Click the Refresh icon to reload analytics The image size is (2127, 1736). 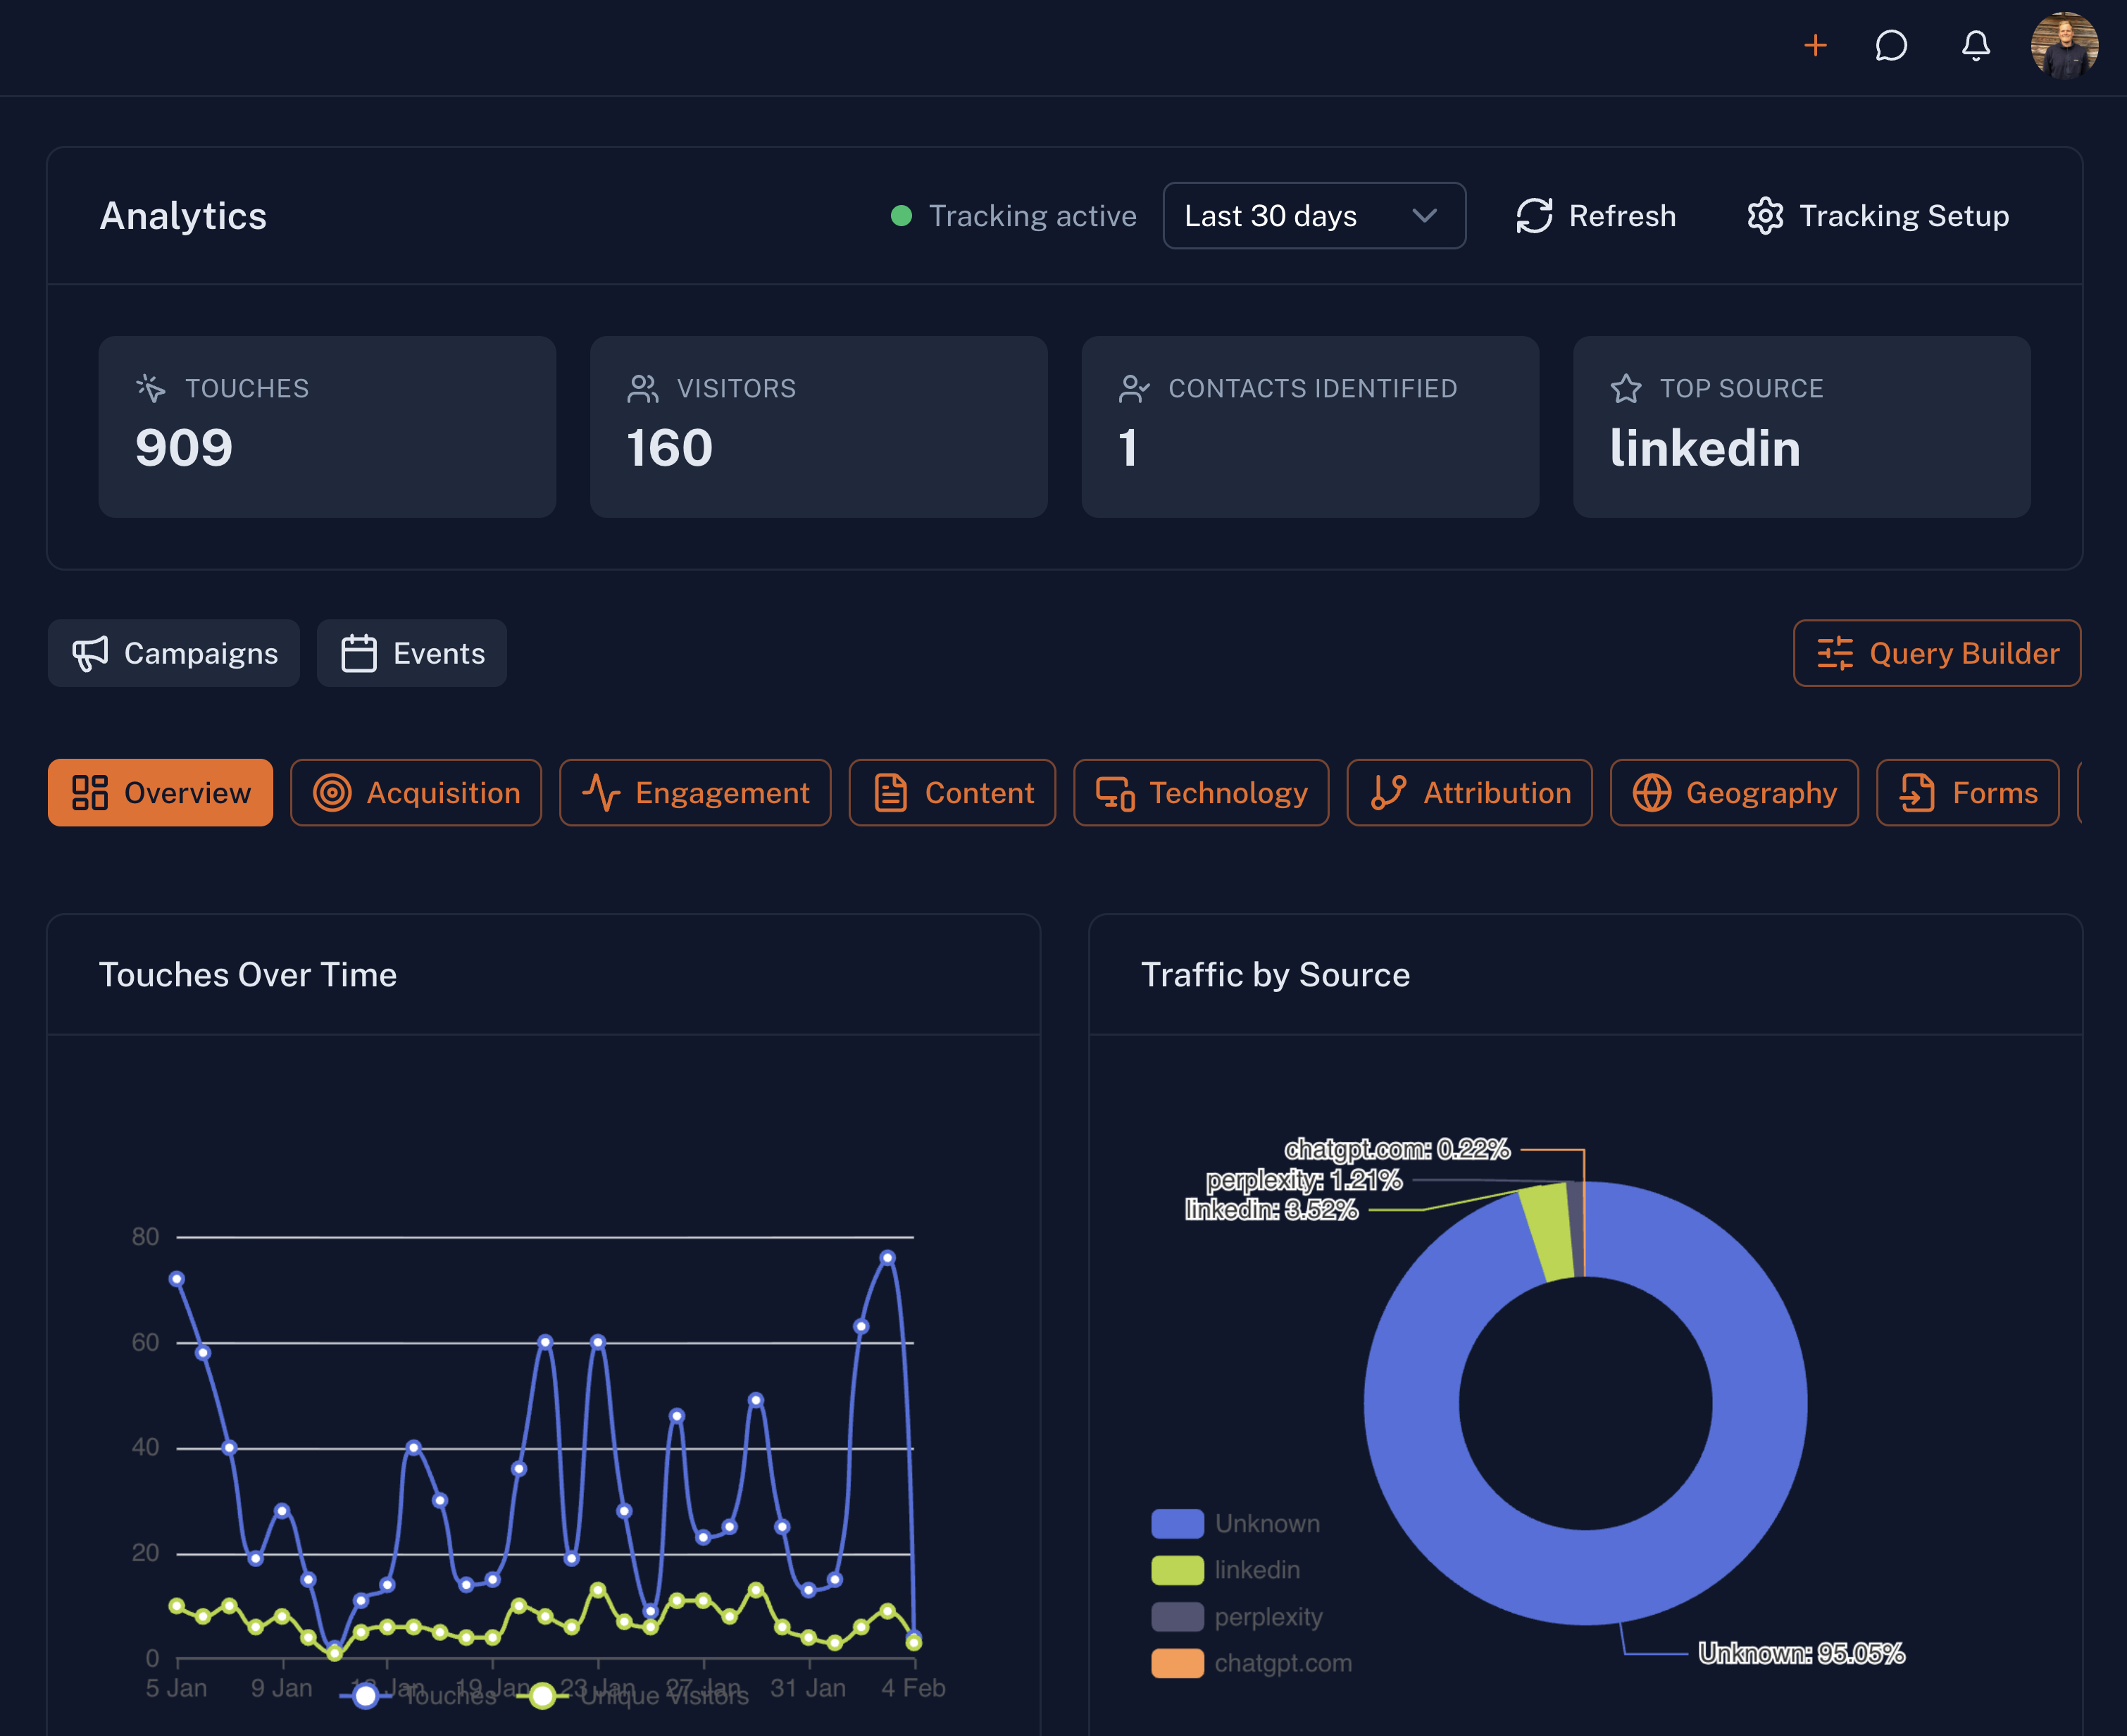pyautogui.click(x=1535, y=216)
